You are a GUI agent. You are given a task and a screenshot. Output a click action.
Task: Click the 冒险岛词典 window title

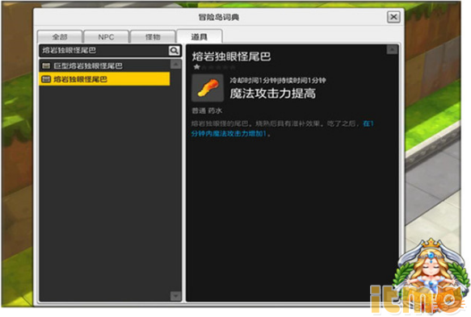pos(218,17)
